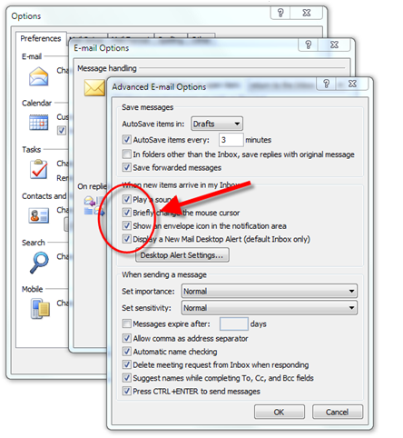Viewport: 403px width, 438px height.
Task: Click the Cancel button
Action: pyautogui.click(x=338, y=412)
